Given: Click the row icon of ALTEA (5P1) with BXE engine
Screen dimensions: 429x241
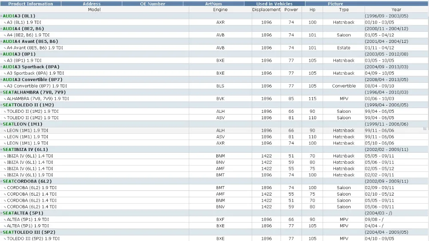Looking at the screenshot, I should [5, 226].
